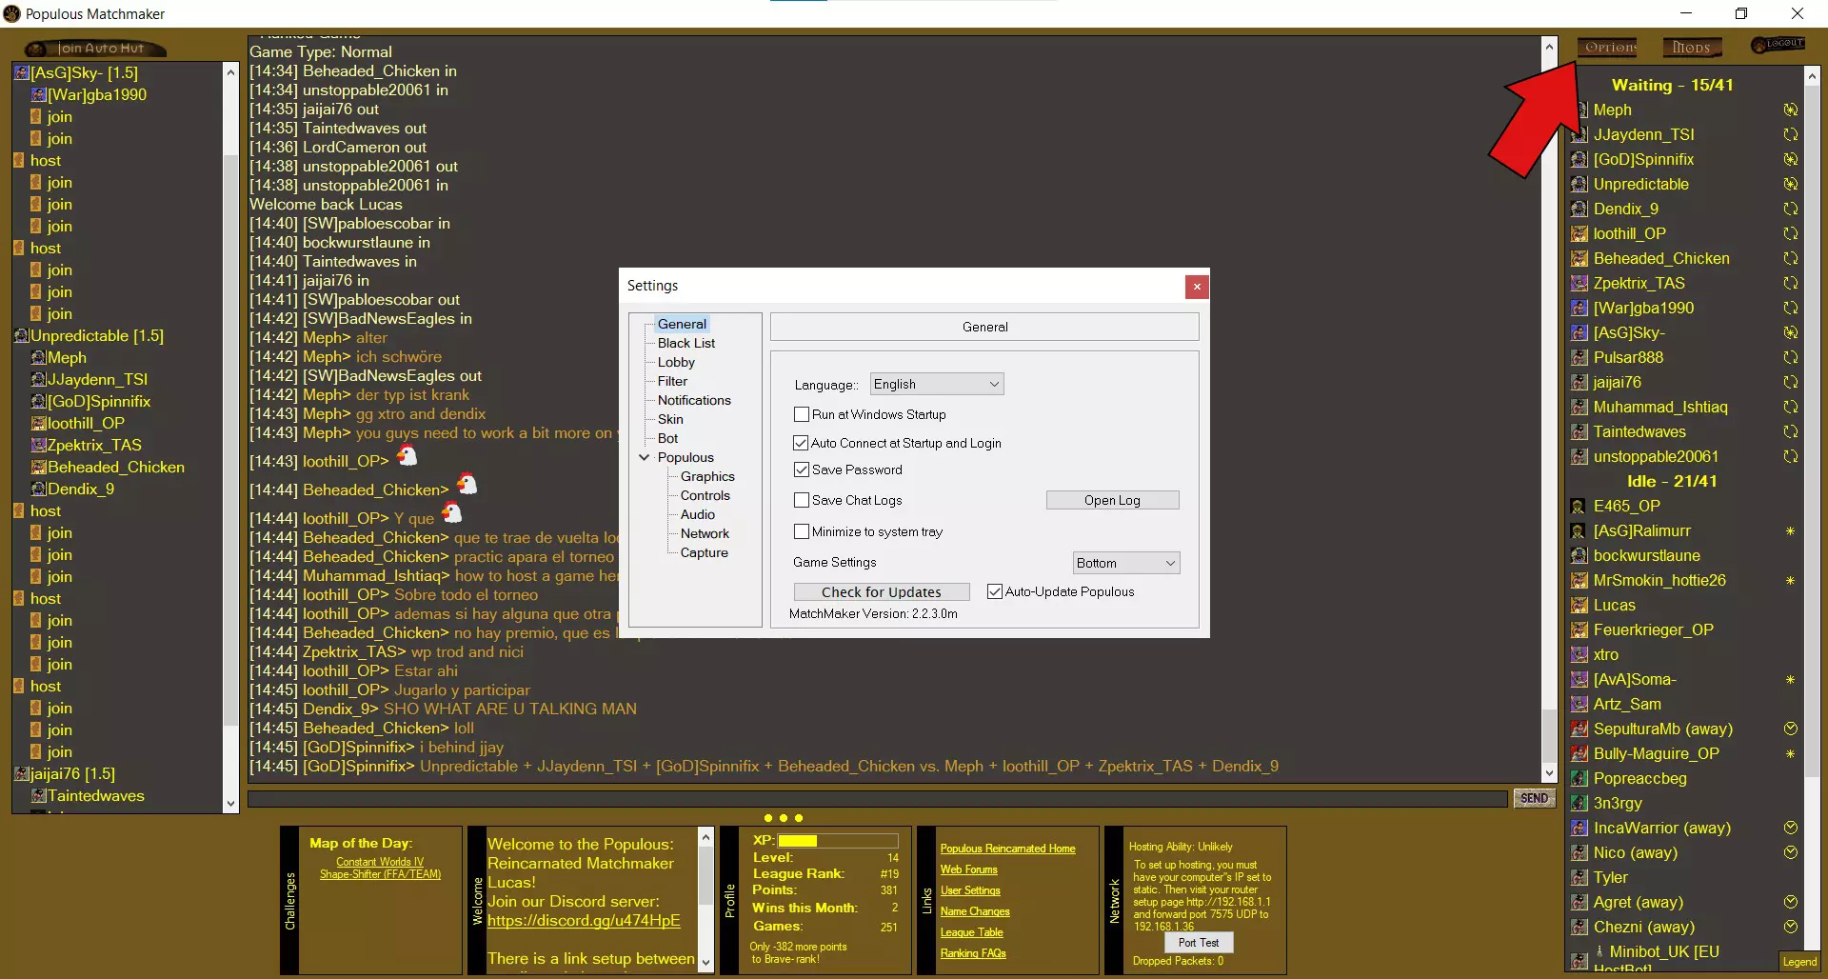Click JJaydenn_TSI's avatar in Waiting list
1828x979 pixels.
[x=1580, y=135]
